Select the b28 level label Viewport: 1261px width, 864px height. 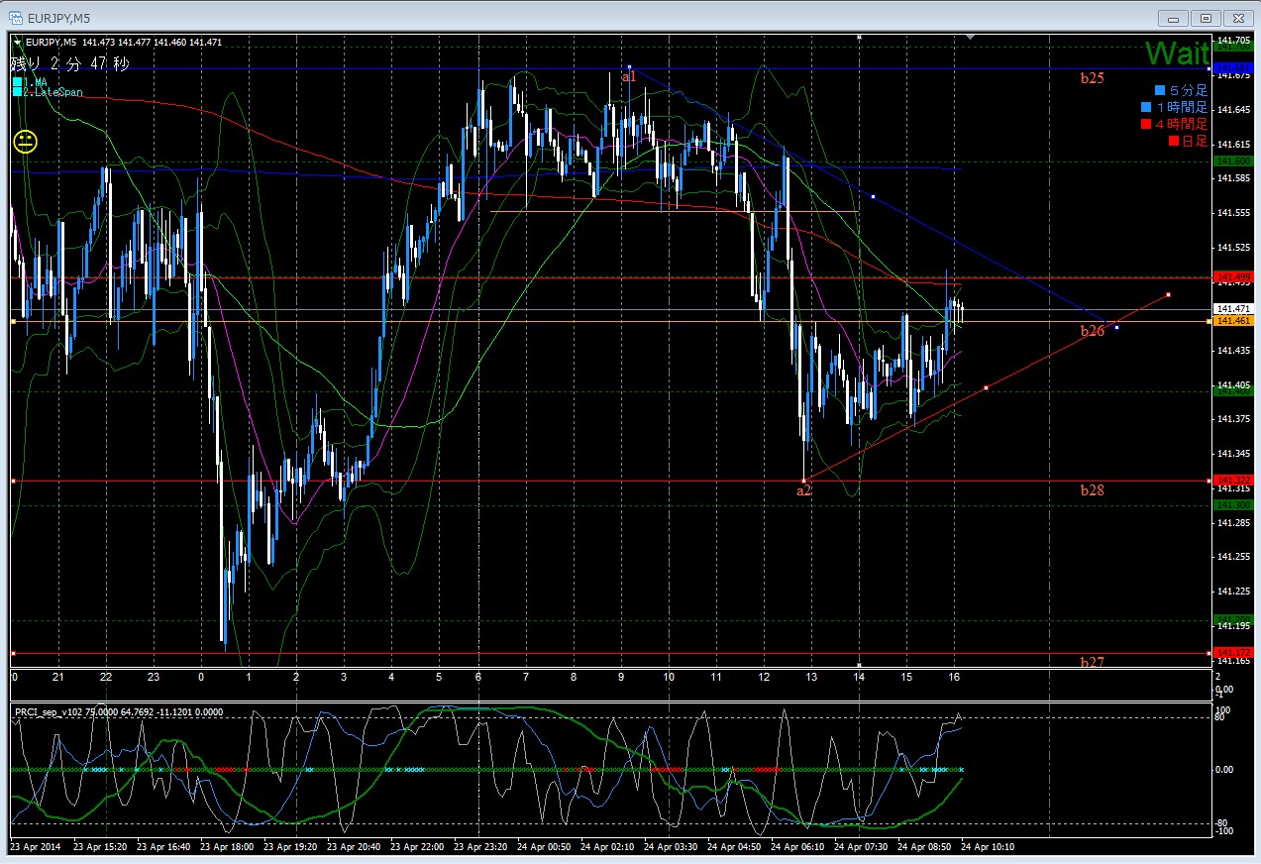tap(1092, 489)
